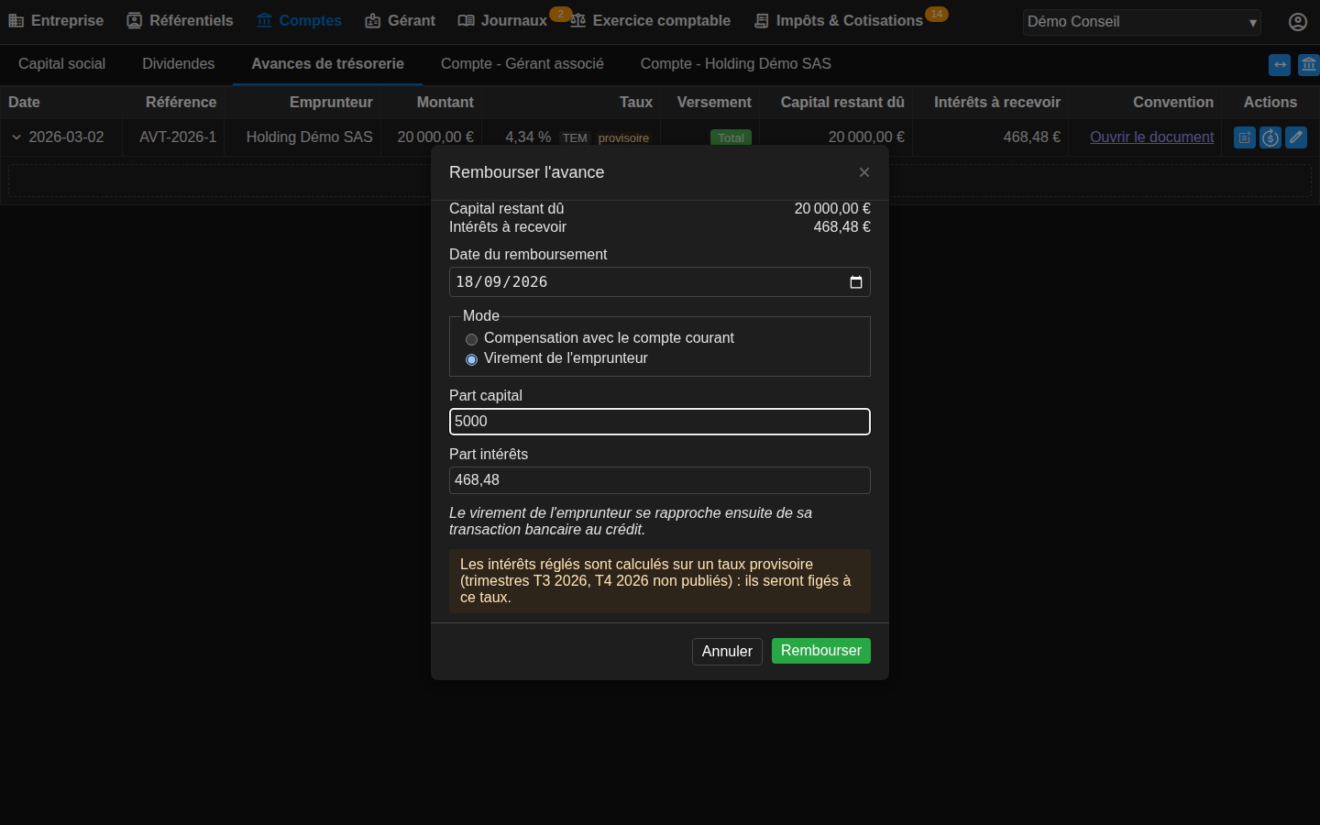Click the Annuler button

coord(727,652)
